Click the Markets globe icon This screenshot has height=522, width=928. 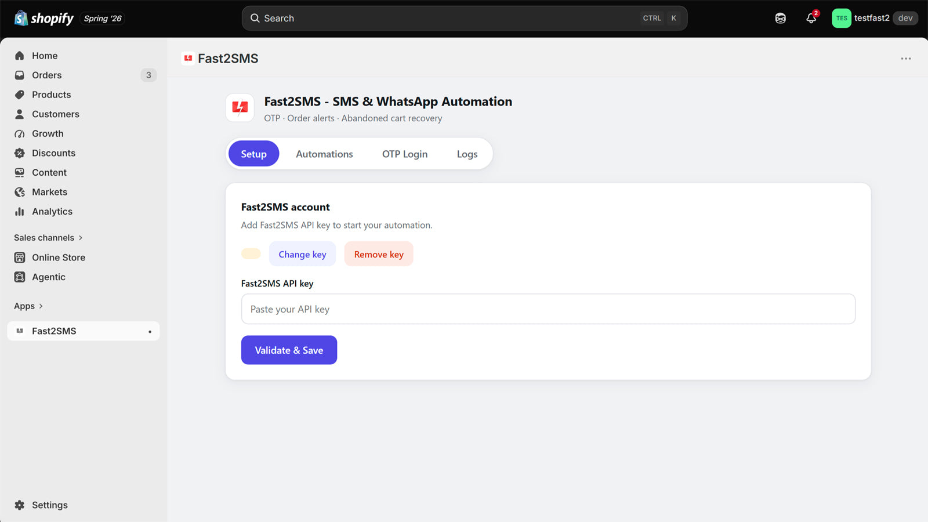20,192
